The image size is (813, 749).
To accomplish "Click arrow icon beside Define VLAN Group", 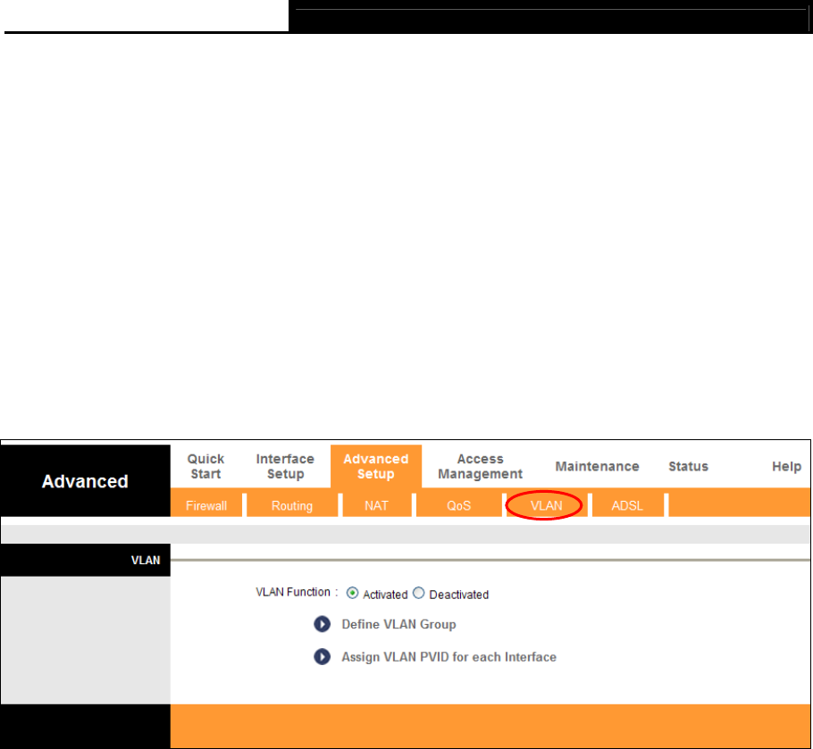I will (x=322, y=624).
